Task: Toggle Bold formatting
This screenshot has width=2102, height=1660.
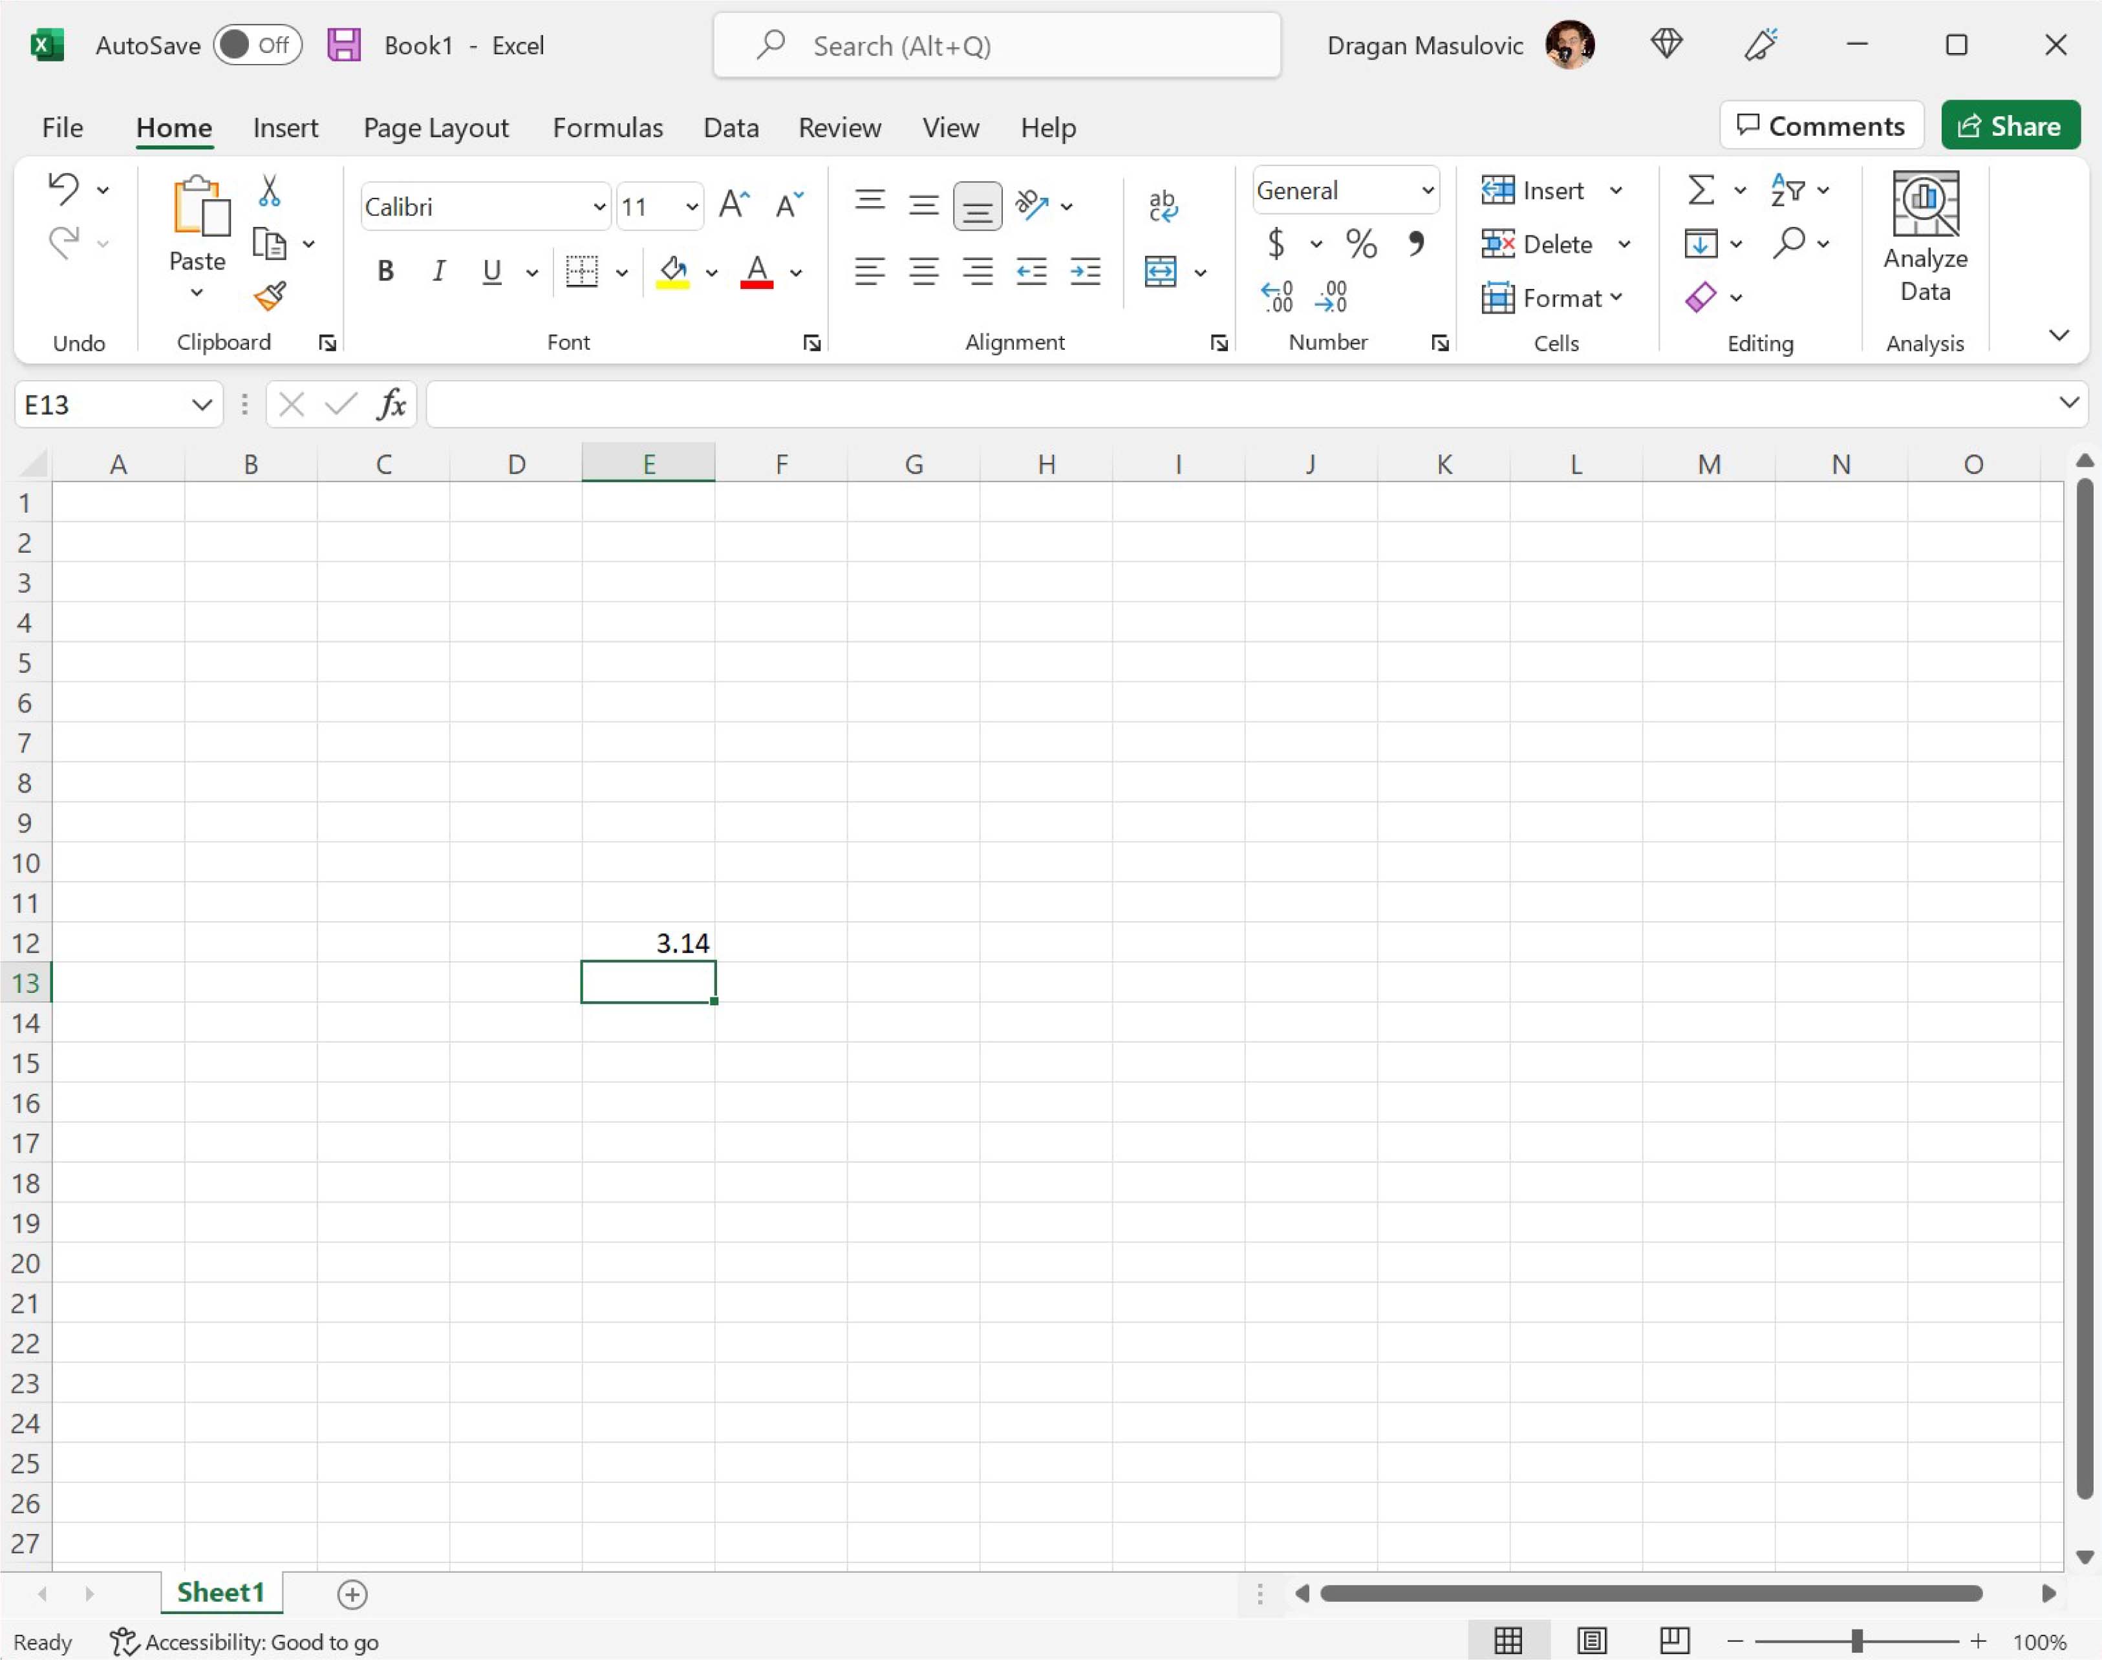Action: click(x=385, y=271)
